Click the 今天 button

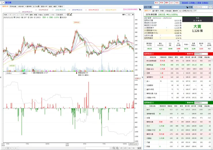pos(210,7)
